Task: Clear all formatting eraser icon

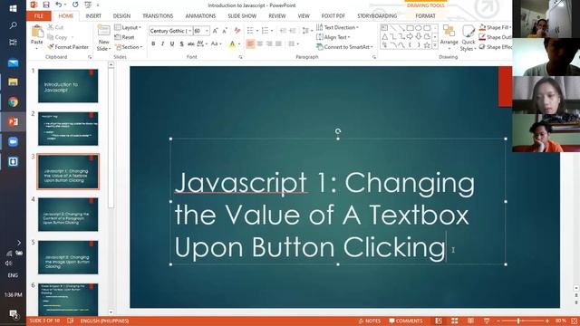Action: [x=237, y=31]
